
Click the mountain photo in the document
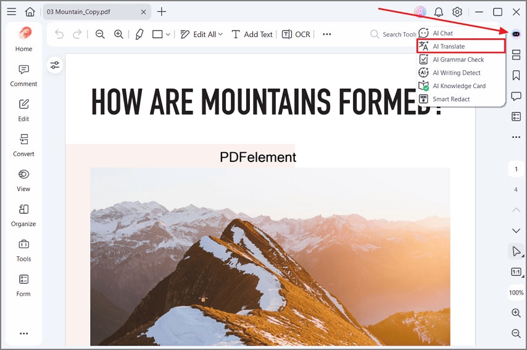[x=270, y=257]
